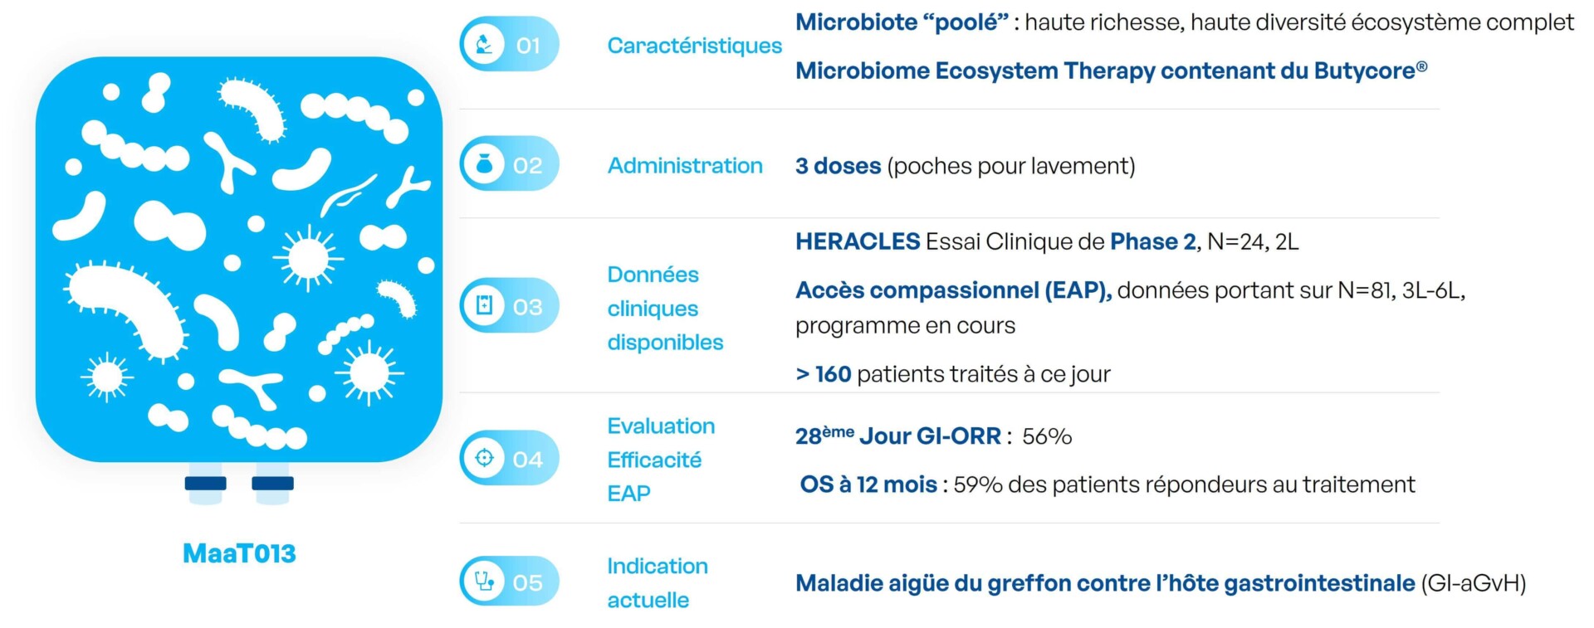Select the Données cliniques disponibles heading
Image resolution: width=1594 pixels, height=628 pixels.
(665, 308)
